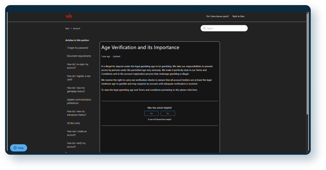The width and height of the screenshot is (326, 170).
Task: Click the page's vertical scrollbar
Action: tap(307, 64)
